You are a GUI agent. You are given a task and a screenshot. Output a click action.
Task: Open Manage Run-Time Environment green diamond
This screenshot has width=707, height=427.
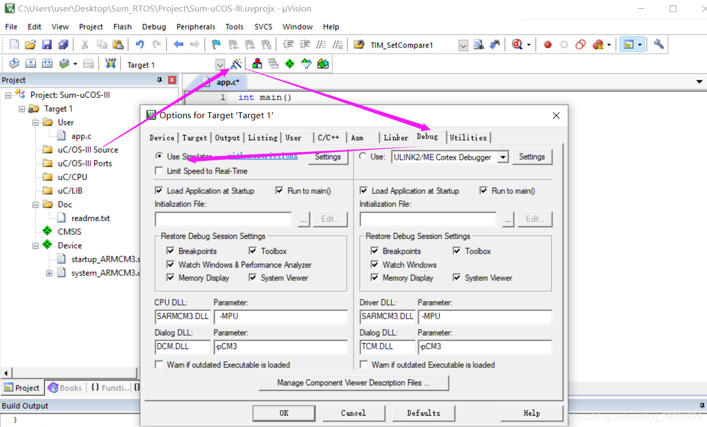[x=290, y=64]
